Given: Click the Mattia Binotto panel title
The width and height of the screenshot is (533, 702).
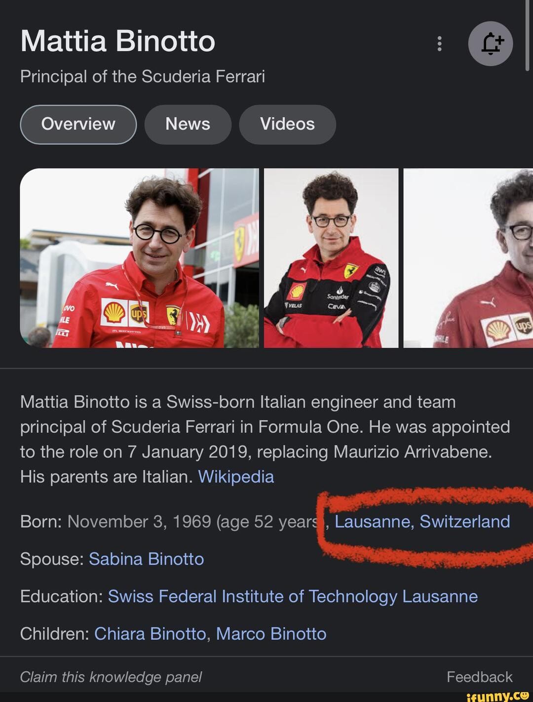Looking at the screenshot, I should click(x=117, y=41).
